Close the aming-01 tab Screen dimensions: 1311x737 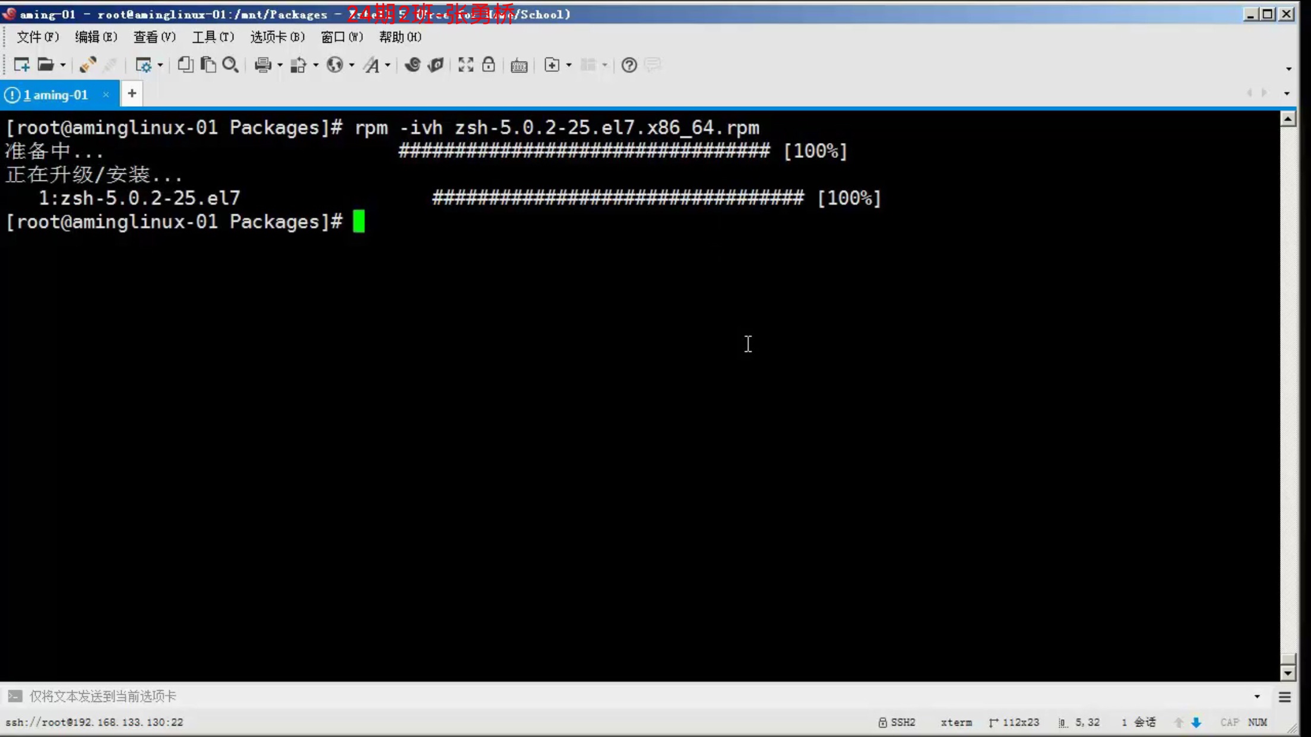tap(106, 94)
